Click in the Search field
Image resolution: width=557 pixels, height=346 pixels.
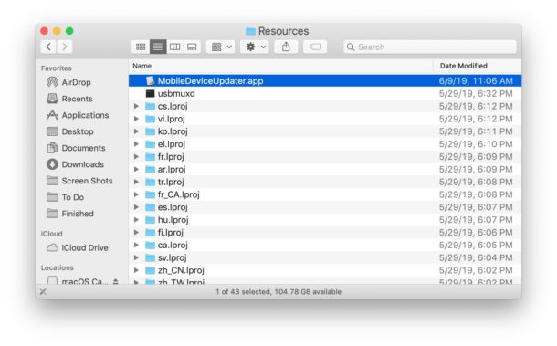[x=430, y=47]
